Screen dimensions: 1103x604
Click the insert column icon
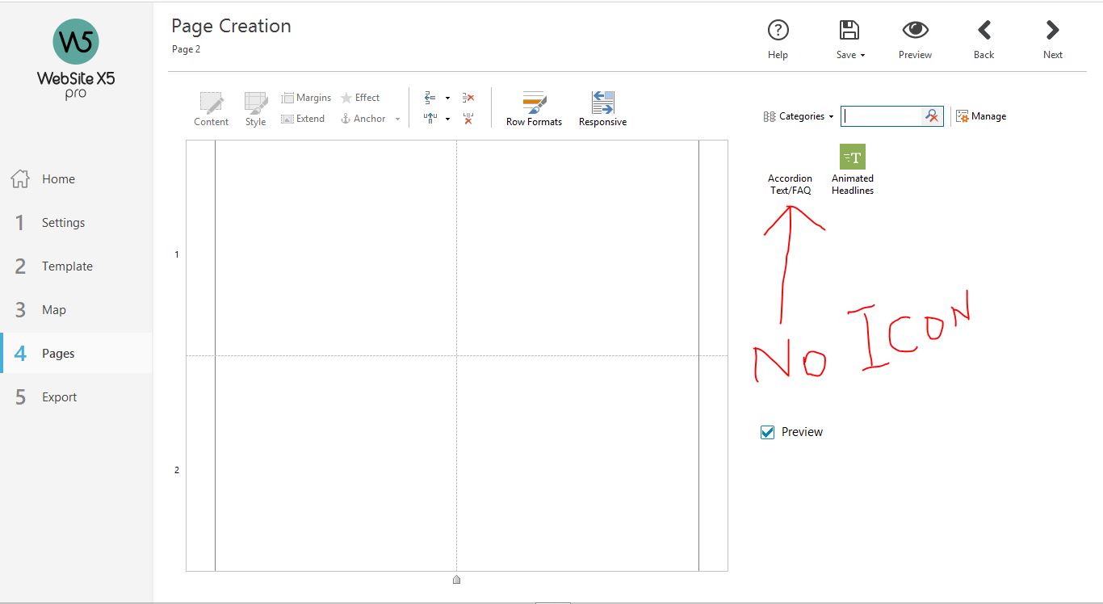coord(430,119)
